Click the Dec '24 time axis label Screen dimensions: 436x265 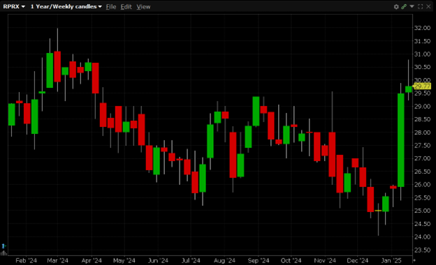(357, 261)
